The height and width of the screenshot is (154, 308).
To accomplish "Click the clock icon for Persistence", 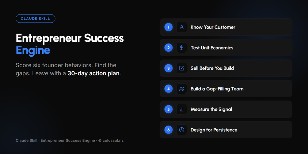I will coord(181,130).
